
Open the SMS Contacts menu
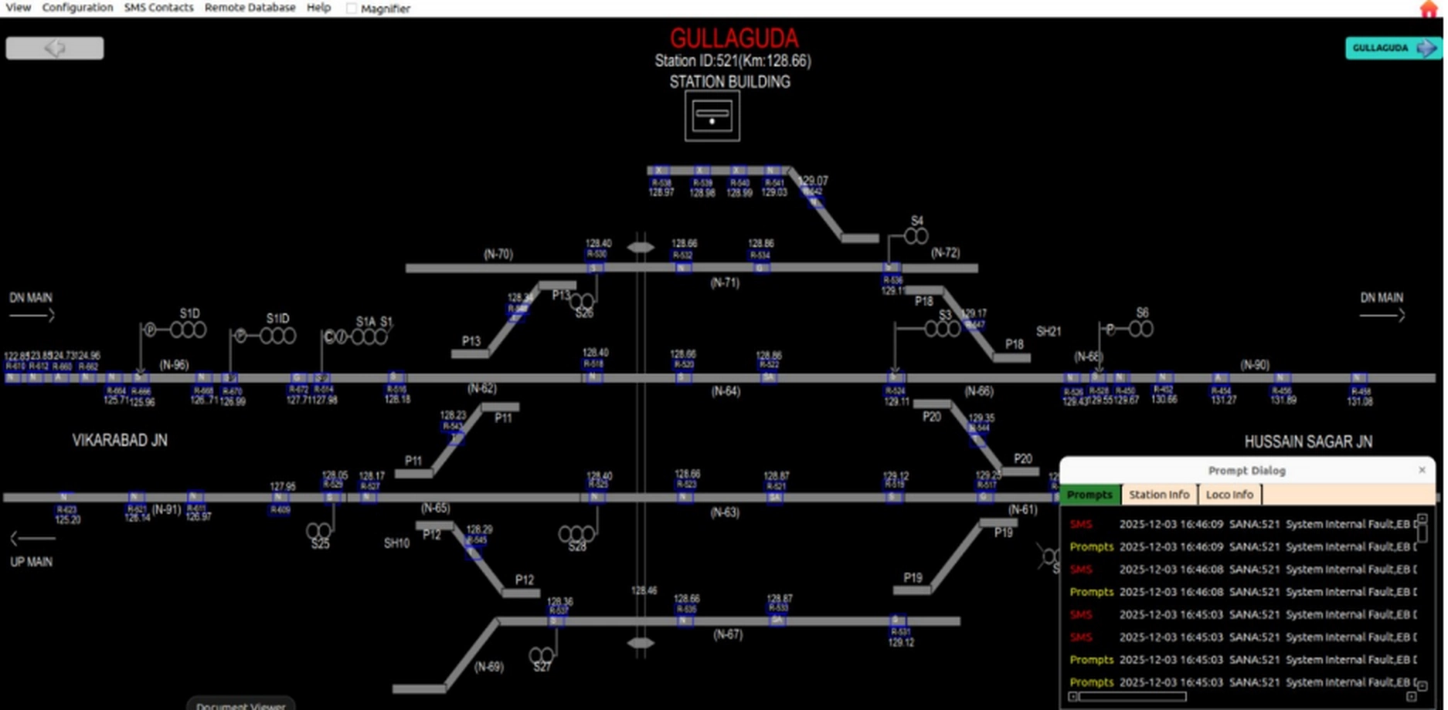click(158, 8)
